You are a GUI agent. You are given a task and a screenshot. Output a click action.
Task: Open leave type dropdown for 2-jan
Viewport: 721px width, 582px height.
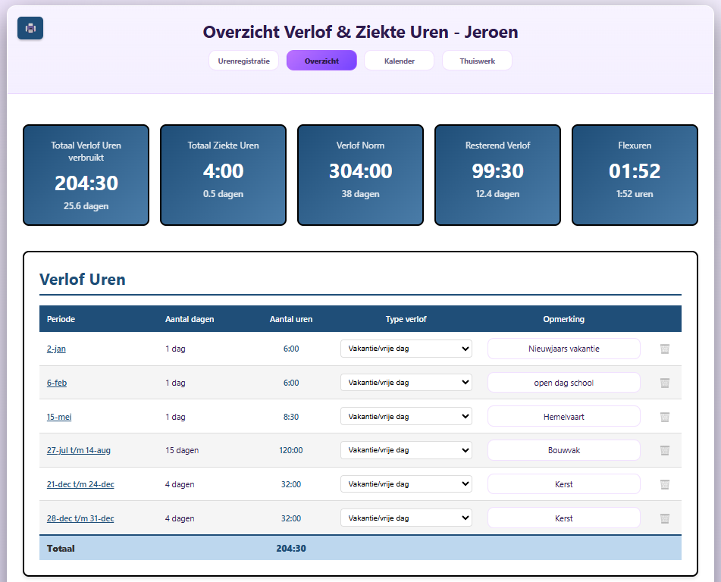tap(406, 349)
